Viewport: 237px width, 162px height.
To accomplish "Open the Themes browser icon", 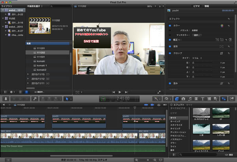I will pyautogui.click(x=216, y=99).
